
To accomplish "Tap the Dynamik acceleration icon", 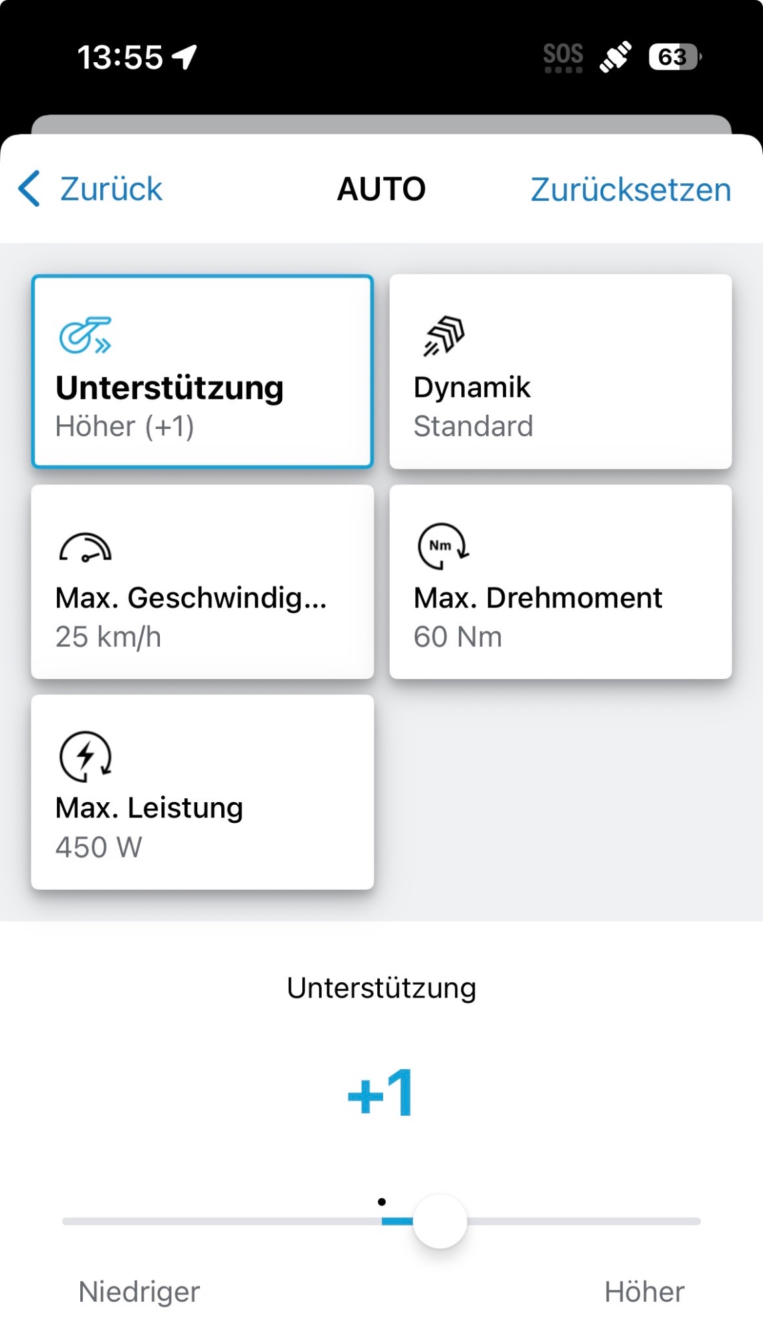I will pos(444,335).
